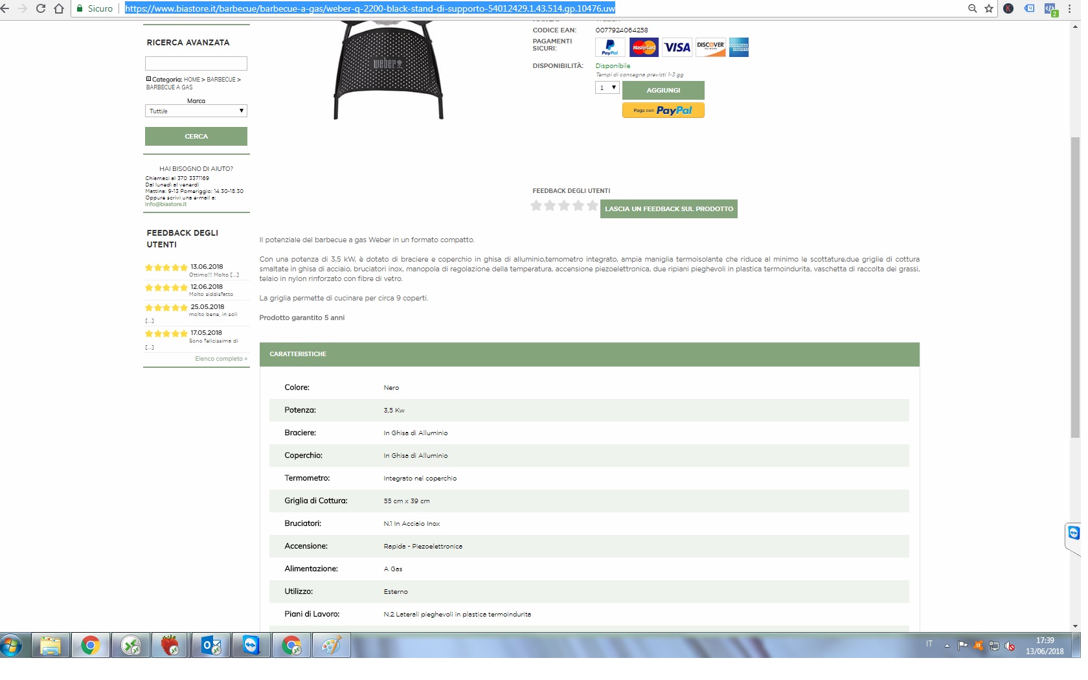Click the Paga con PayPal button
This screenshot has width=1088, height=680.
pos(663,110)
